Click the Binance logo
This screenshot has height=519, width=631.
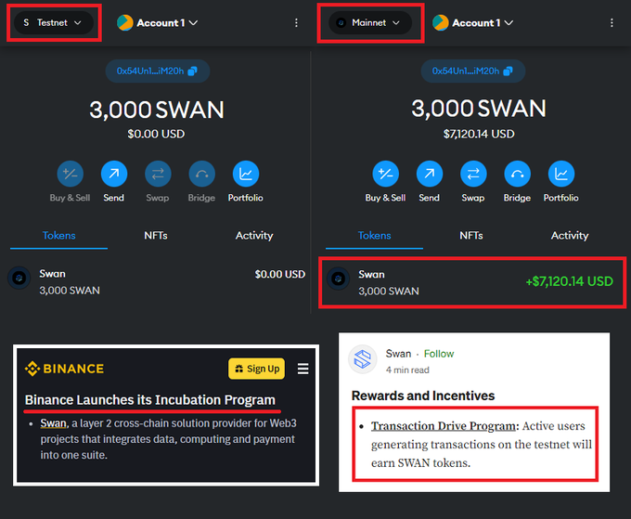(x=64, y=369)
